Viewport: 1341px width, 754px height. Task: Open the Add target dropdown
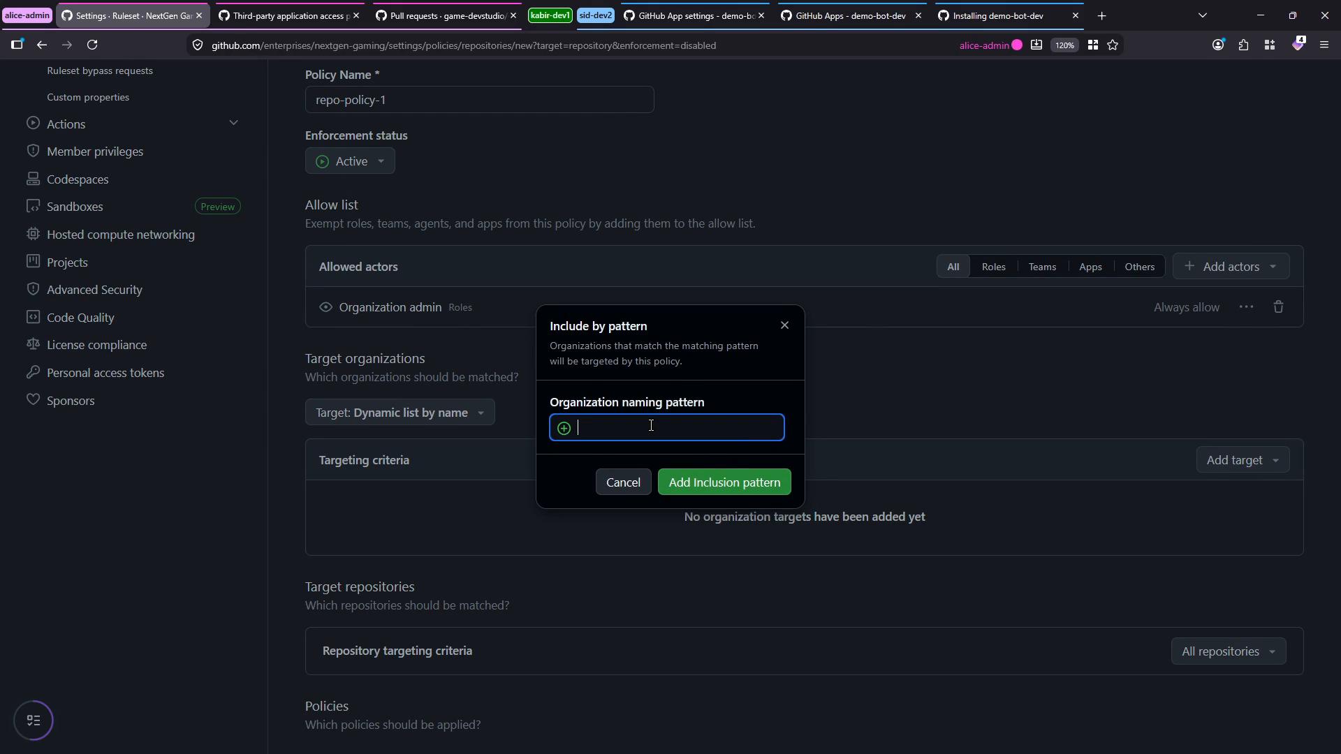tap(1243, 460)
